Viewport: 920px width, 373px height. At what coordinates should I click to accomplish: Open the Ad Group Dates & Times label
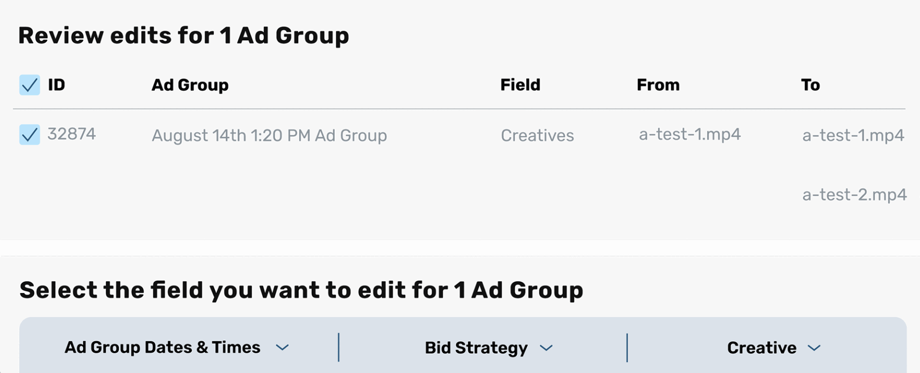162,348
